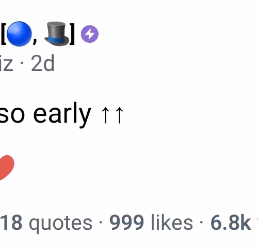Screen dimensions: 258x251
Task: Open the post via the "2d" timestamp
Action: click(43, 63)
